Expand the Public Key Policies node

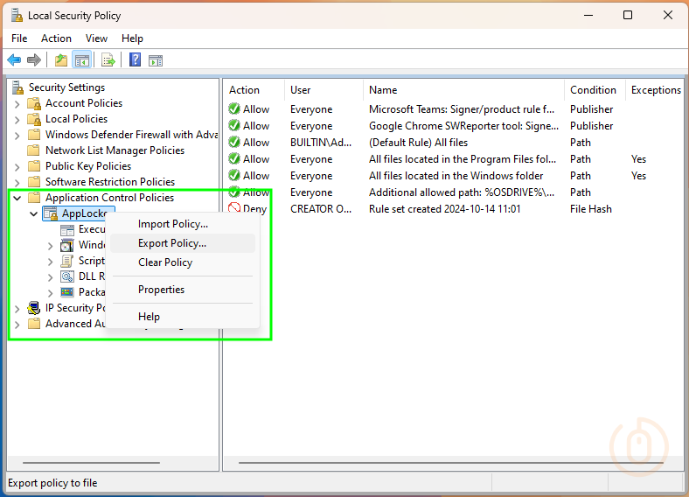(x=17, y=166)
